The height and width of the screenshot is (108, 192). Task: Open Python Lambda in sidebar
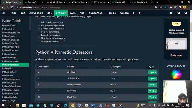10,97
